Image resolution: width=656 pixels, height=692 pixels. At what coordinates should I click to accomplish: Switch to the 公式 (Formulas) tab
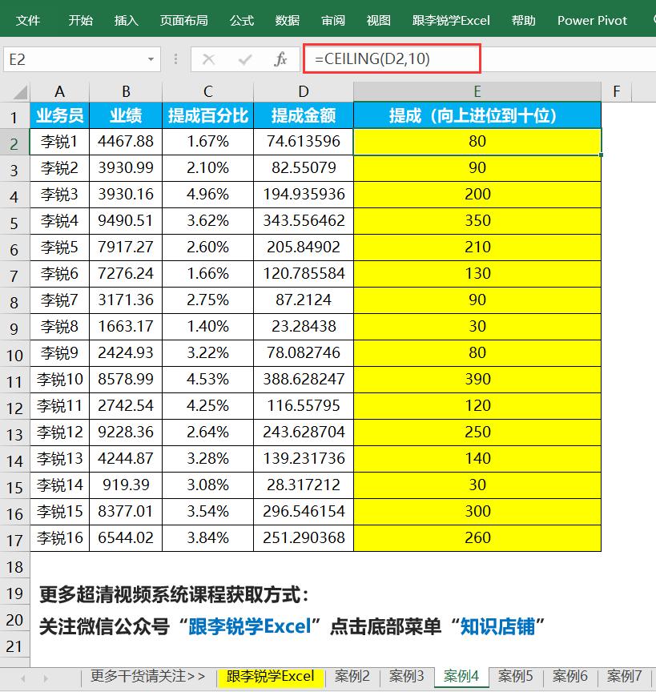[241, 20]
